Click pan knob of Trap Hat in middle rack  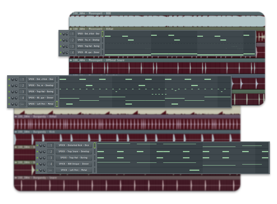point(13,92)
